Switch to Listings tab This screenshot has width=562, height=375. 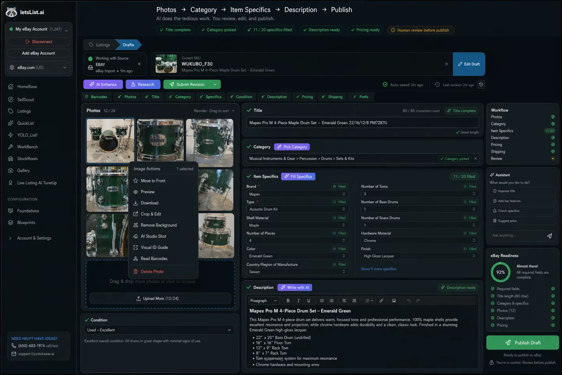point(100,45)
